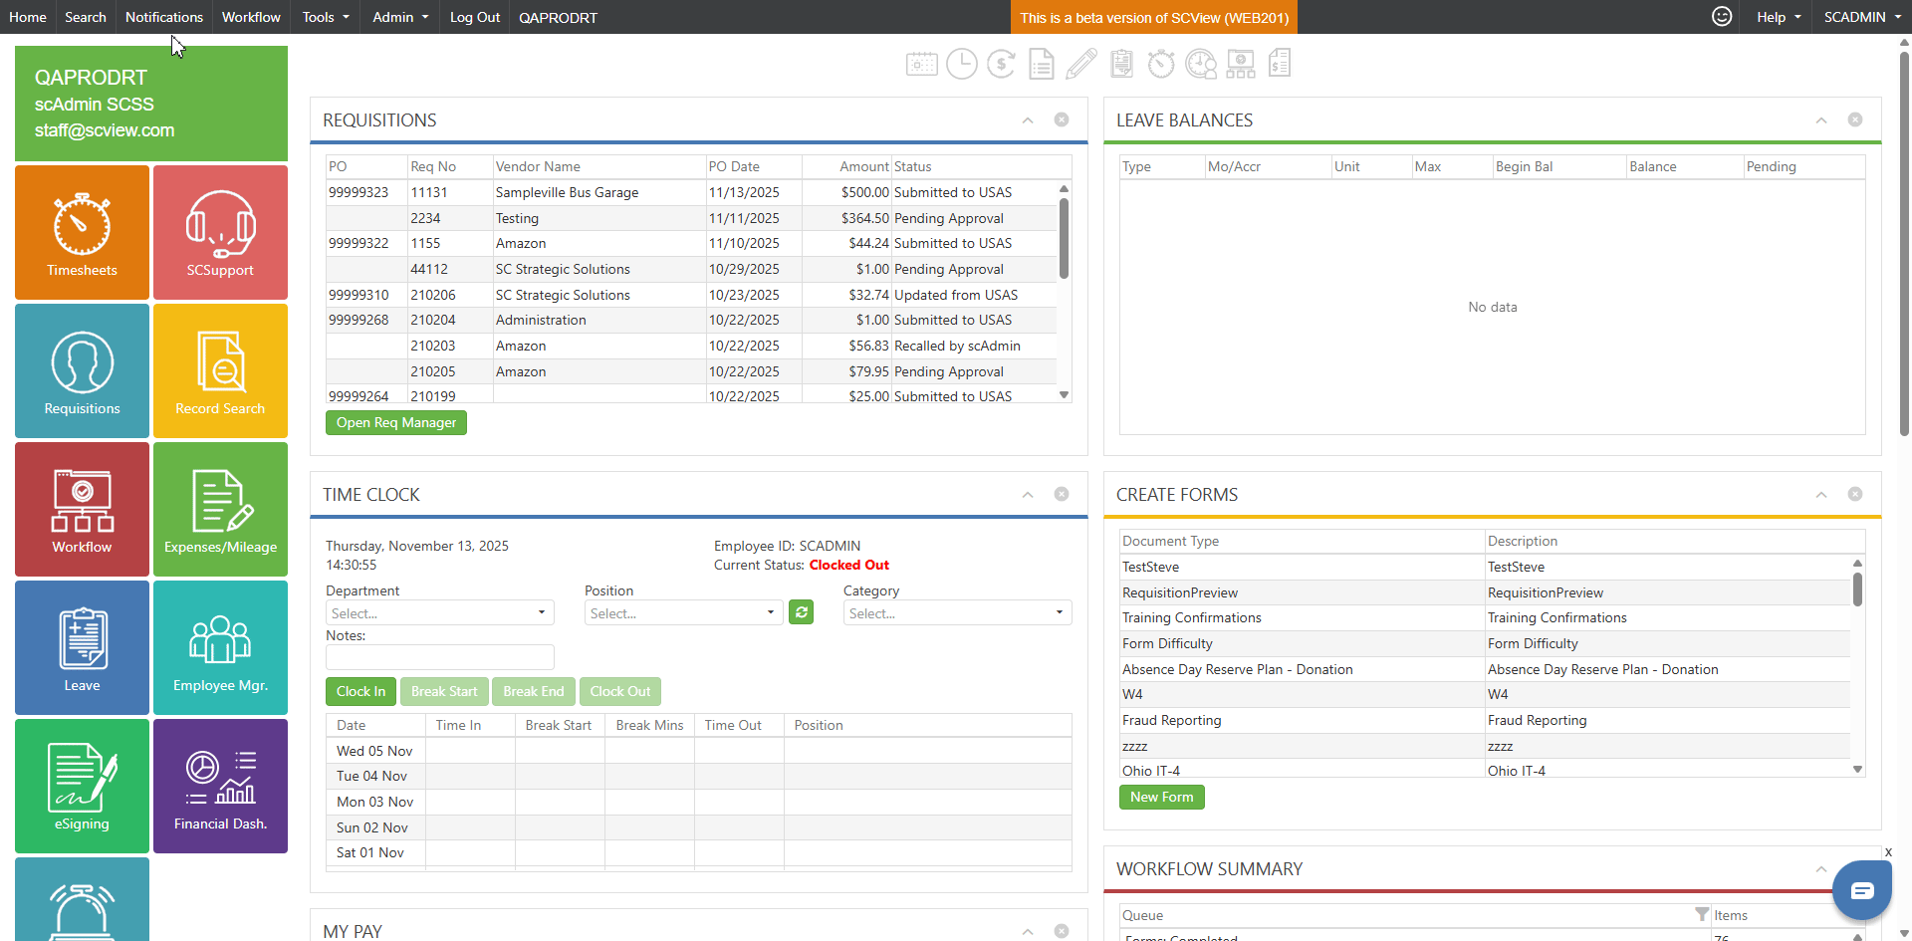Click the clock with person icon
Viewport: 1912px width, 941px height.
point(1201,64)
